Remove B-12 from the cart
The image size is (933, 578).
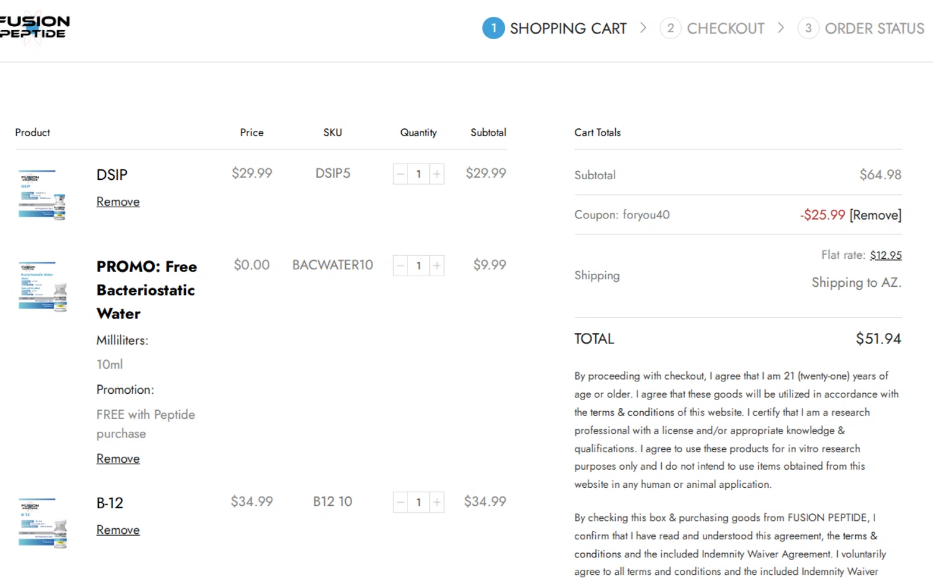[118, 530]
